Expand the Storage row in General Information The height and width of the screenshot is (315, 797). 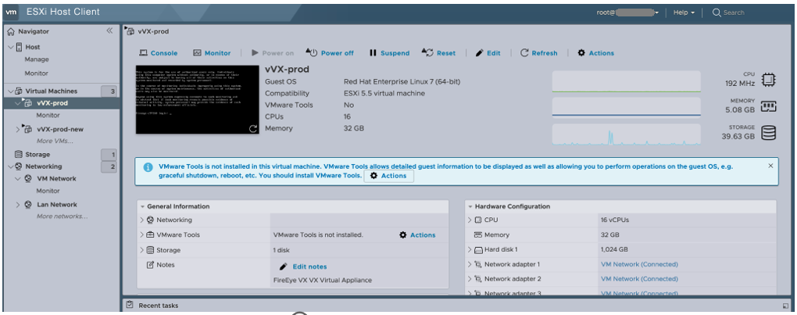[142, 250]
